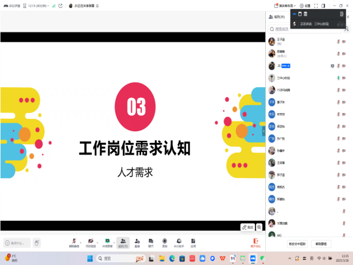Image resolution: width=353 pixels, height=265 pixels.
Task: Open the invite participants icon
Action: (x=137, y=243)
